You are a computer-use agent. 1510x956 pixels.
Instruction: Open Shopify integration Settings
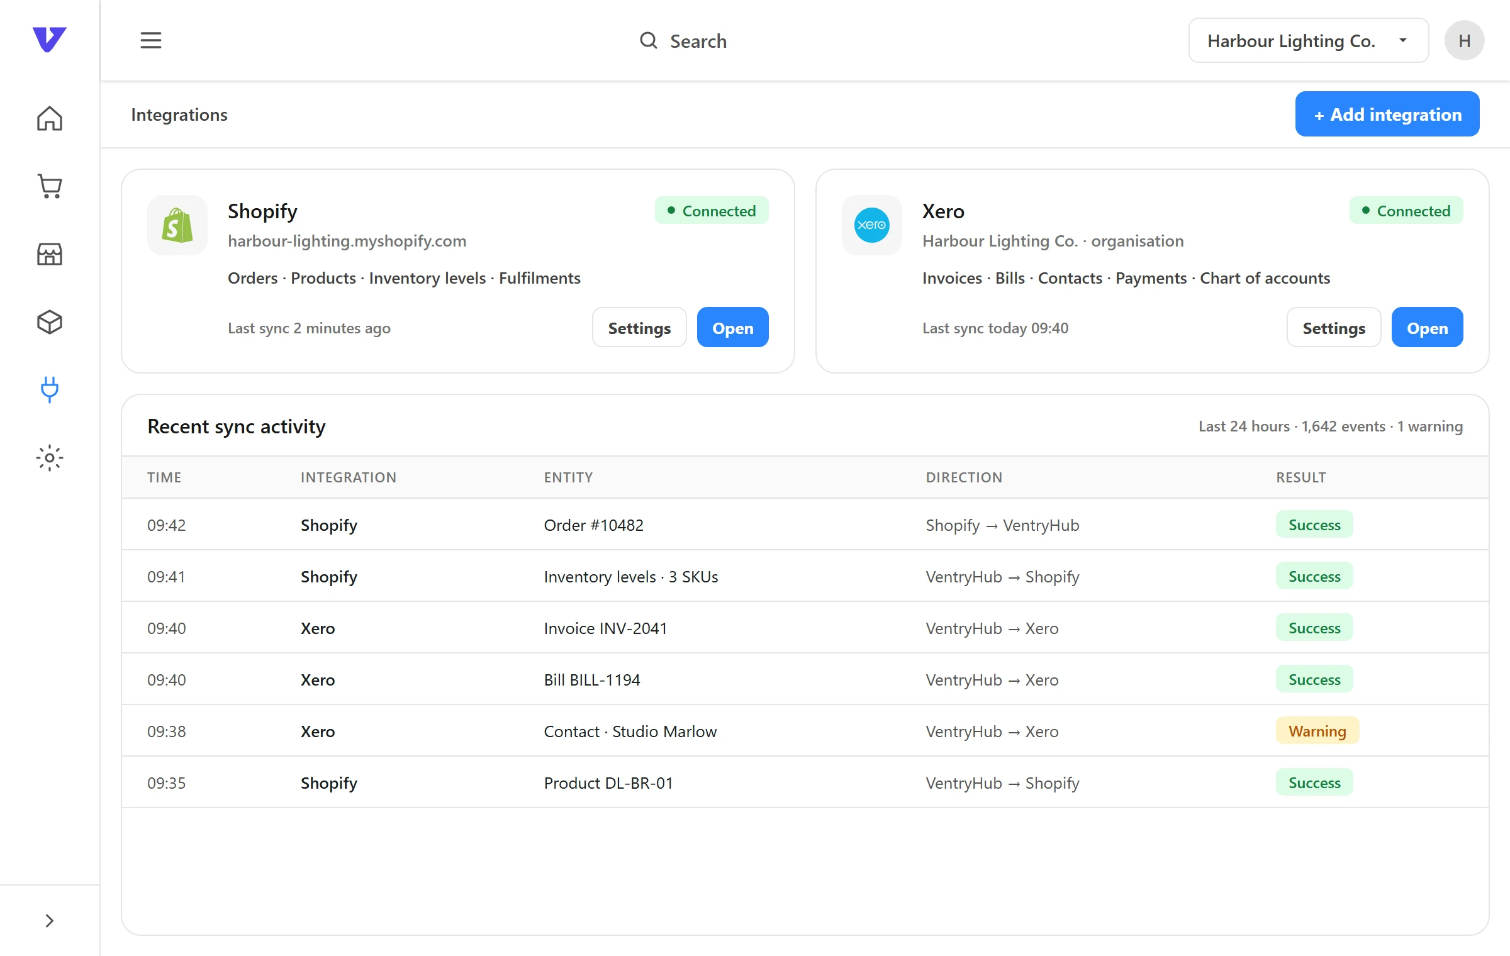click(x=639, y=328)
